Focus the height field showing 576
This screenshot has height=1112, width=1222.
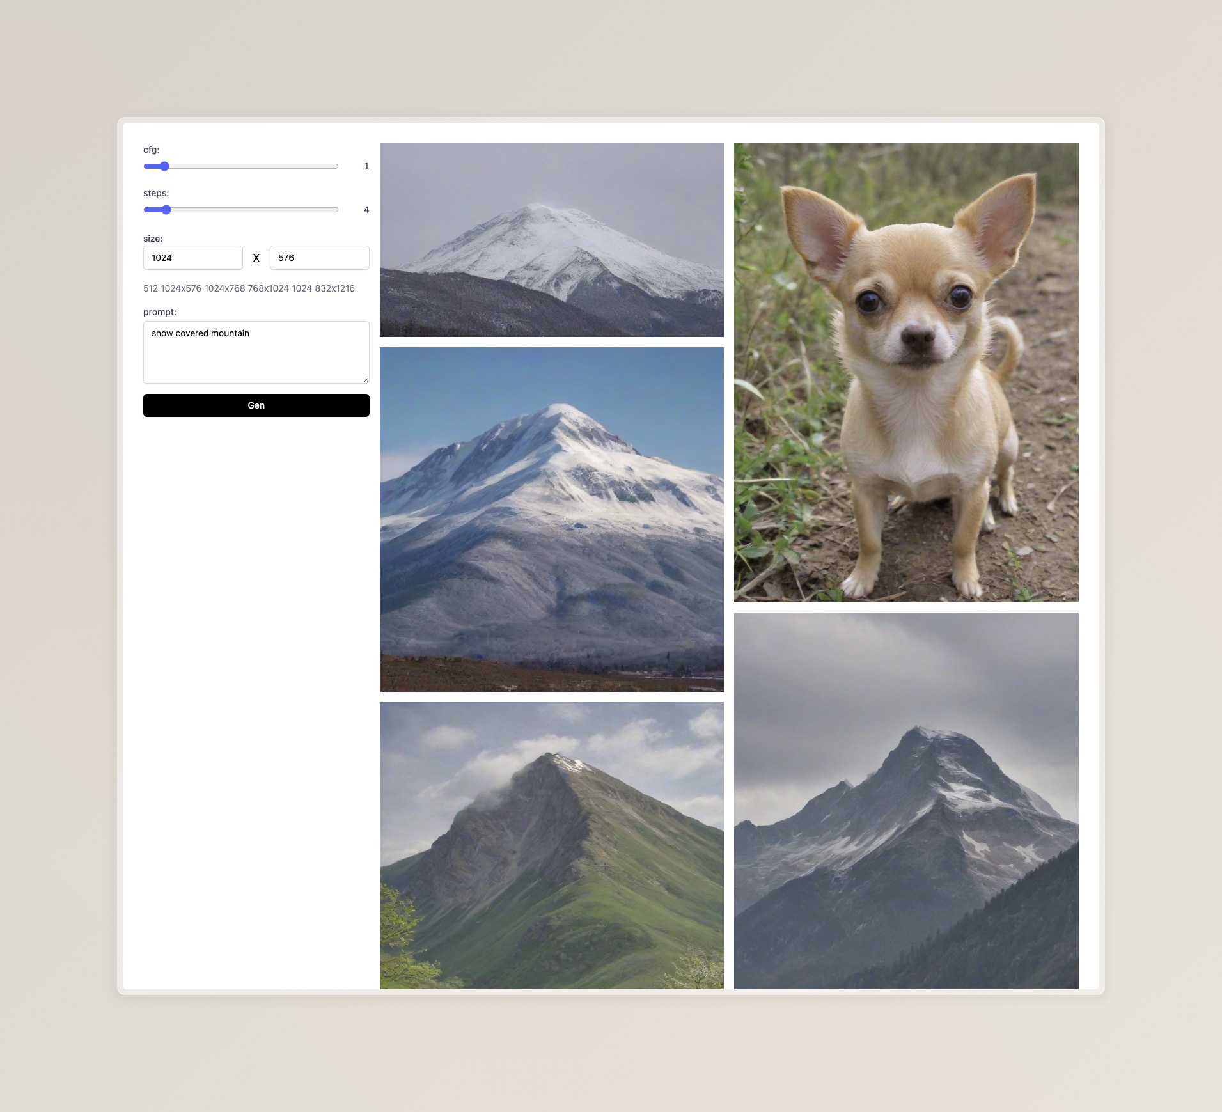319,258
